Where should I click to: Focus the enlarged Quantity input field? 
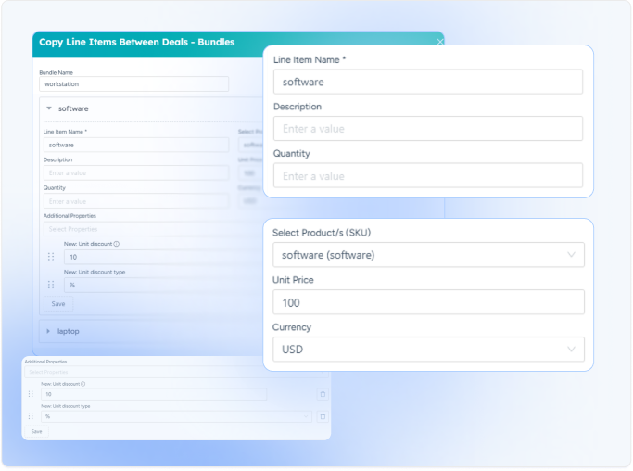tap(428, 176)
